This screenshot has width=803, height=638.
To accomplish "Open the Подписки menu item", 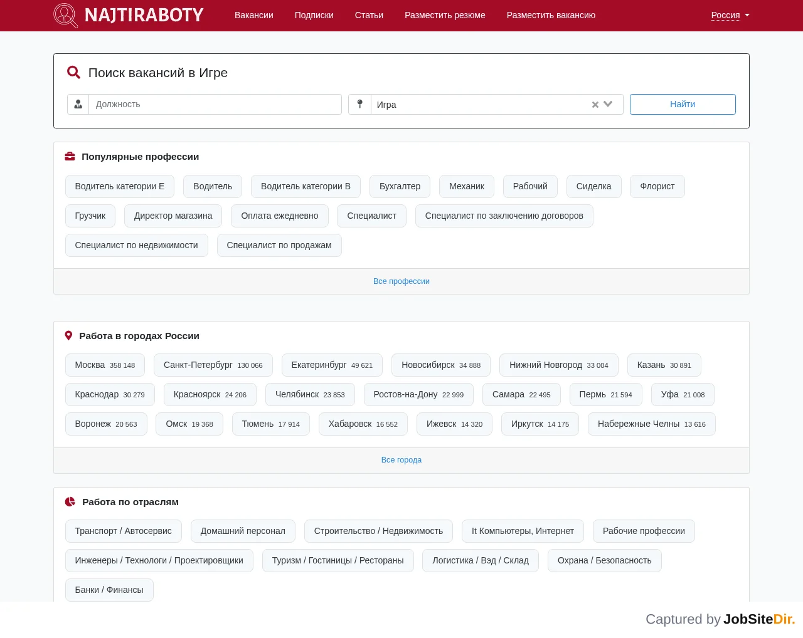I will tap(314, 15).
